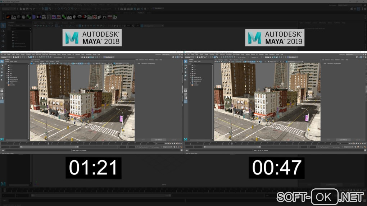
Task: Open Symmetry dropdown in Maya 2019 status line
Action: [255, 57]
